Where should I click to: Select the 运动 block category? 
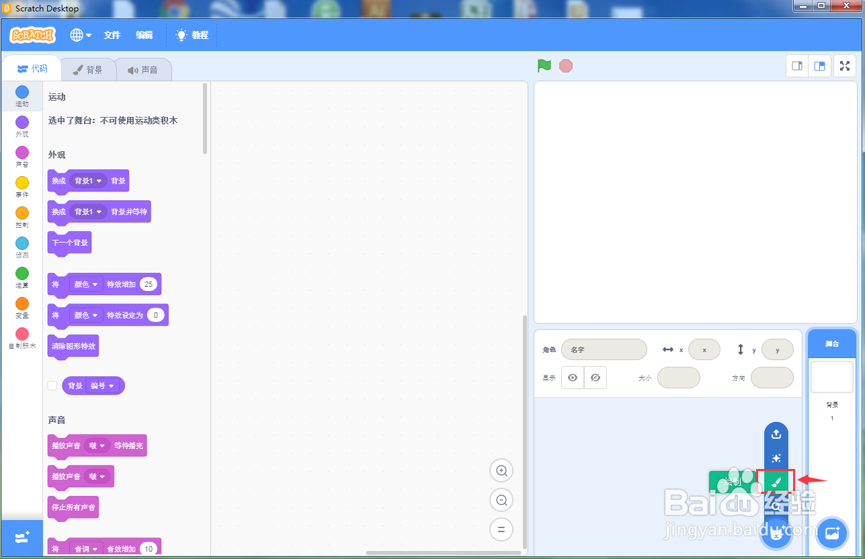(x=22, y=97)
